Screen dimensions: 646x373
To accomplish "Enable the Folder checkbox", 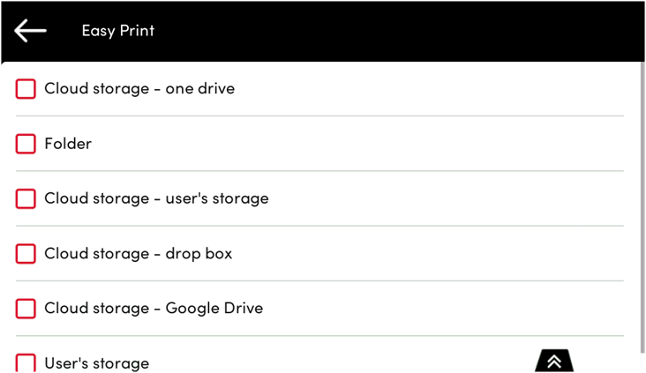I will coord(26,144).
